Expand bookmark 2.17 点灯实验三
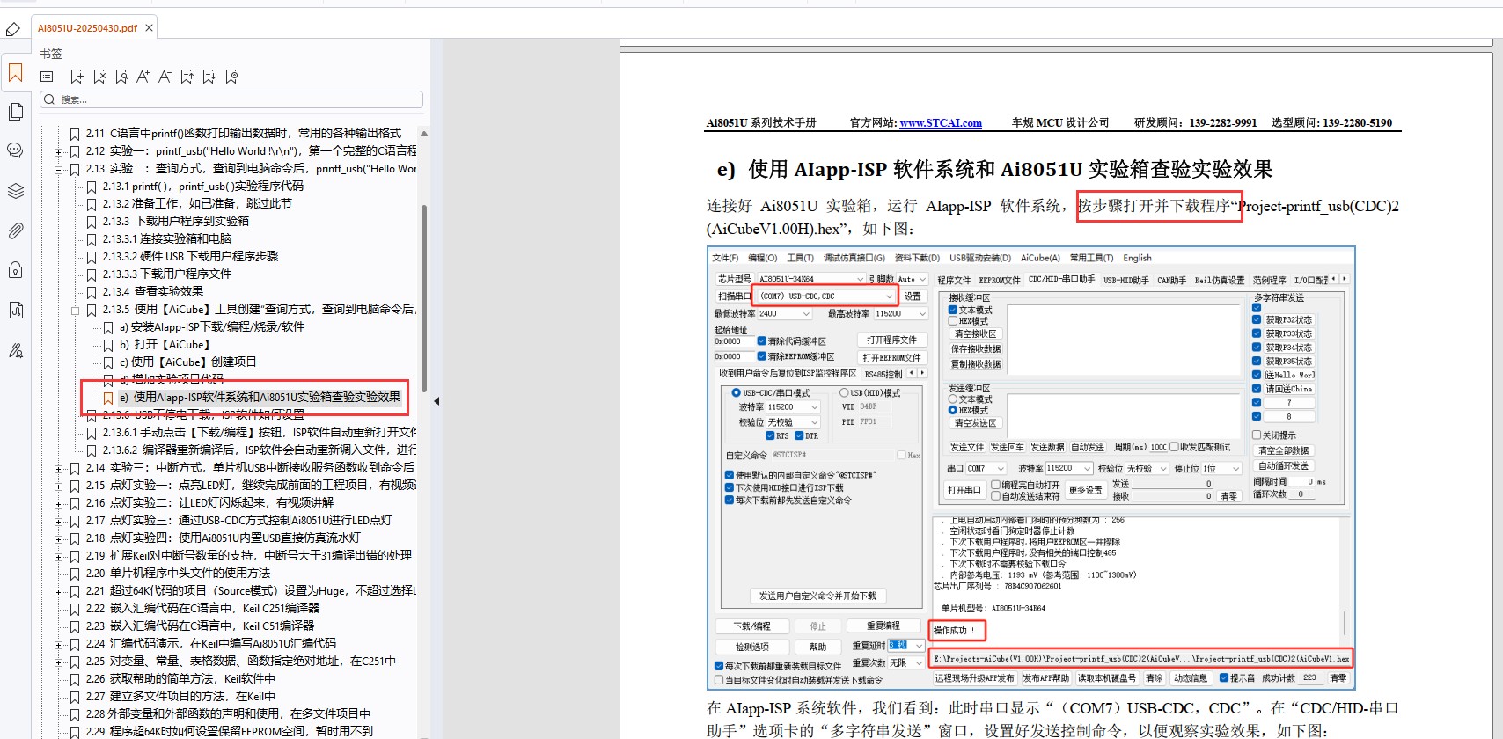This screenshot has width=1503, height=739. click(x=59, y=521)
